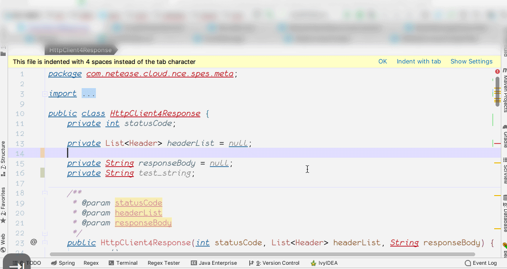Click the indentation warning message text

(104, 62)
